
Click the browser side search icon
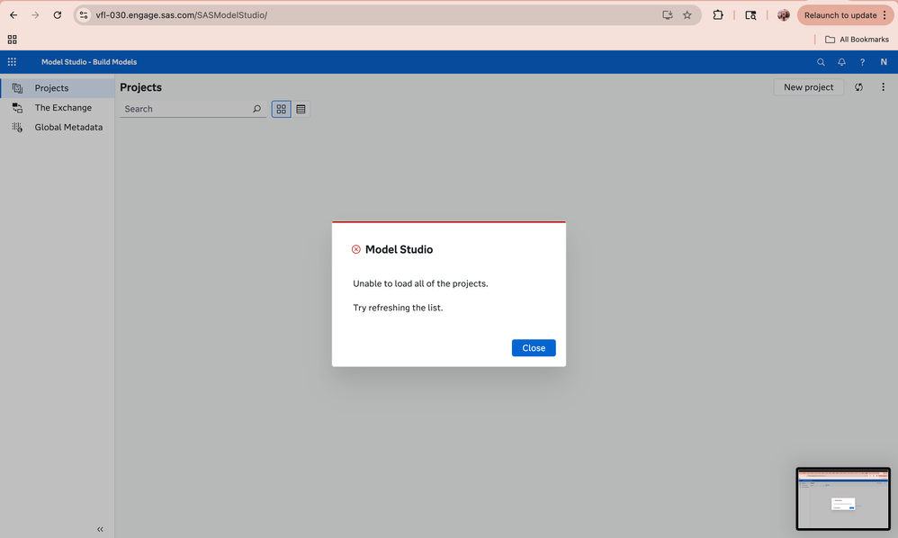tap(750, 15)
